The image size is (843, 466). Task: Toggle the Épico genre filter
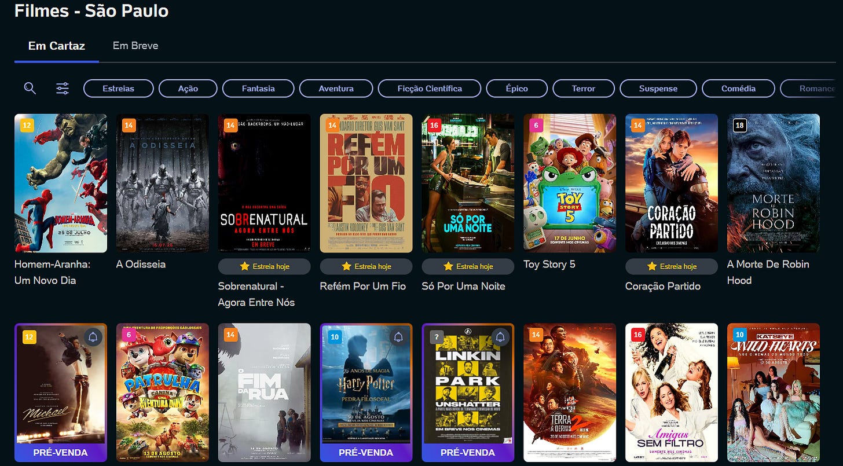(x=517, y=89)
